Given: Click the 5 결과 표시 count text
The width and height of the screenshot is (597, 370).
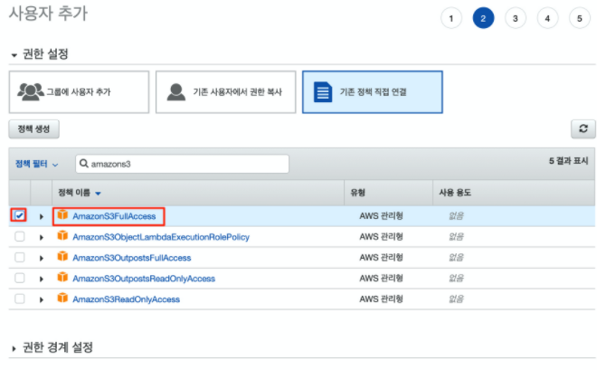Looking at the screenshot, I should (x=568, y=161).
